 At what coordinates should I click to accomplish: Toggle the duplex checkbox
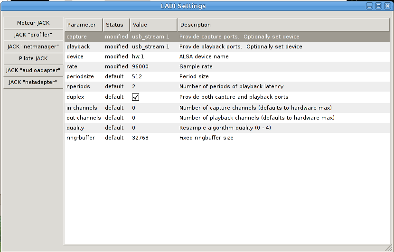135,97
